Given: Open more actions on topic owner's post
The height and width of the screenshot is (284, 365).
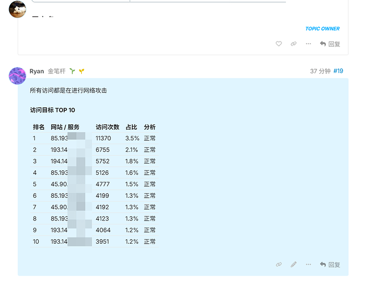Looking at the screenshot, I should pos(309,44).
